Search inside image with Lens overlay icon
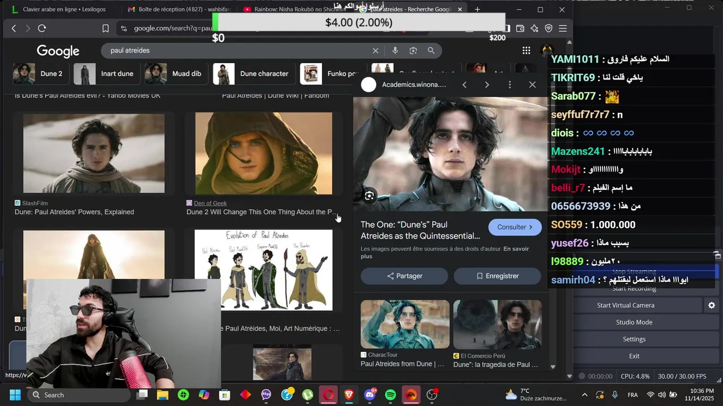 [369, 196]
